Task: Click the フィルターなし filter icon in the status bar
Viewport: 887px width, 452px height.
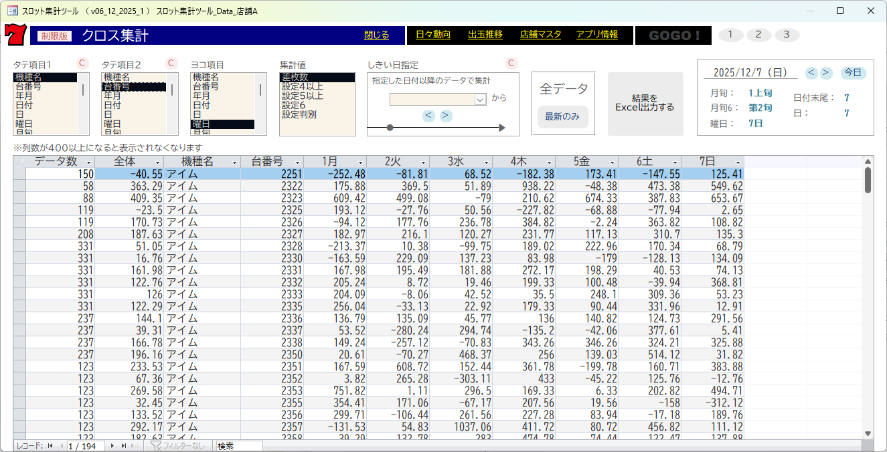Action: pyautogui.click(x=157, y=445)
